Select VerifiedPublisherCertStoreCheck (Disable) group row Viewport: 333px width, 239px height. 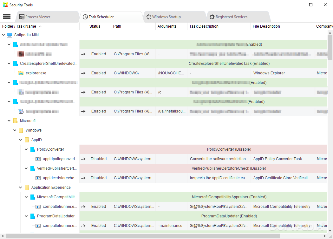pos(203,168)
